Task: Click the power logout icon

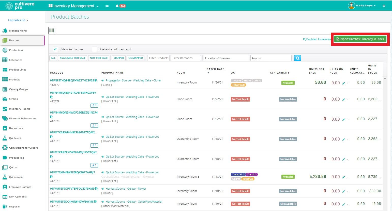Action: [x=384, y=6]
